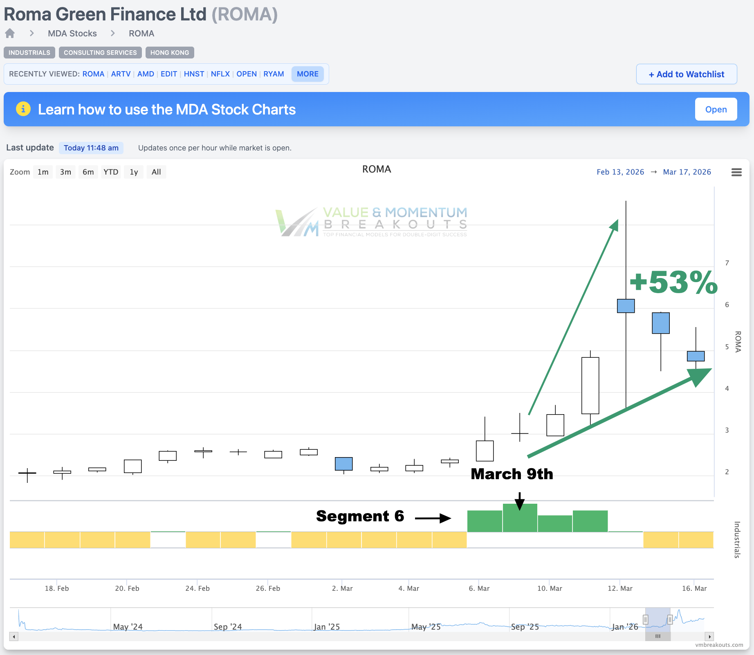This screenshot has height=655, width=754.
Task: Click the blue March 16 candlestick
Action: pyautogui.click(x=696, y=356)
